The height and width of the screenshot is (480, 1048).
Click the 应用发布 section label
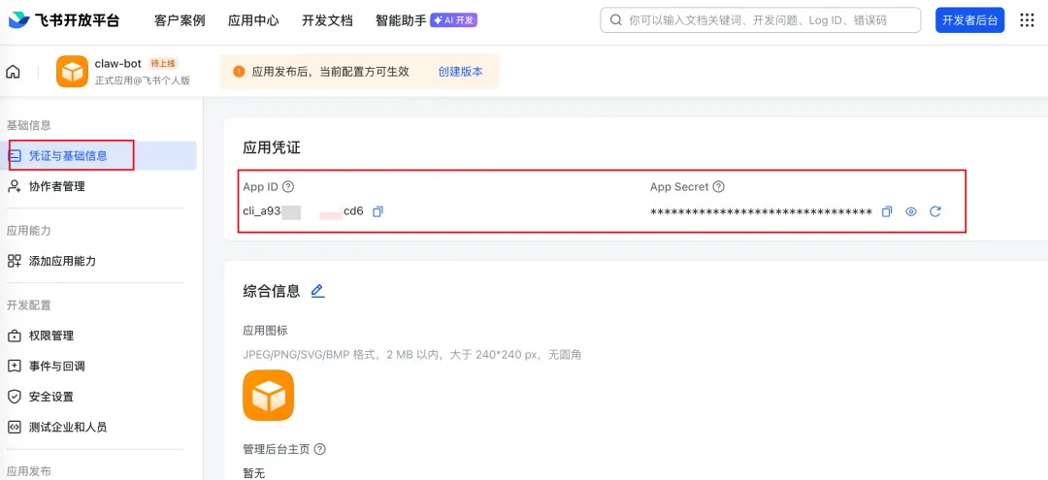pyautogui.click(x=29, y=471)
